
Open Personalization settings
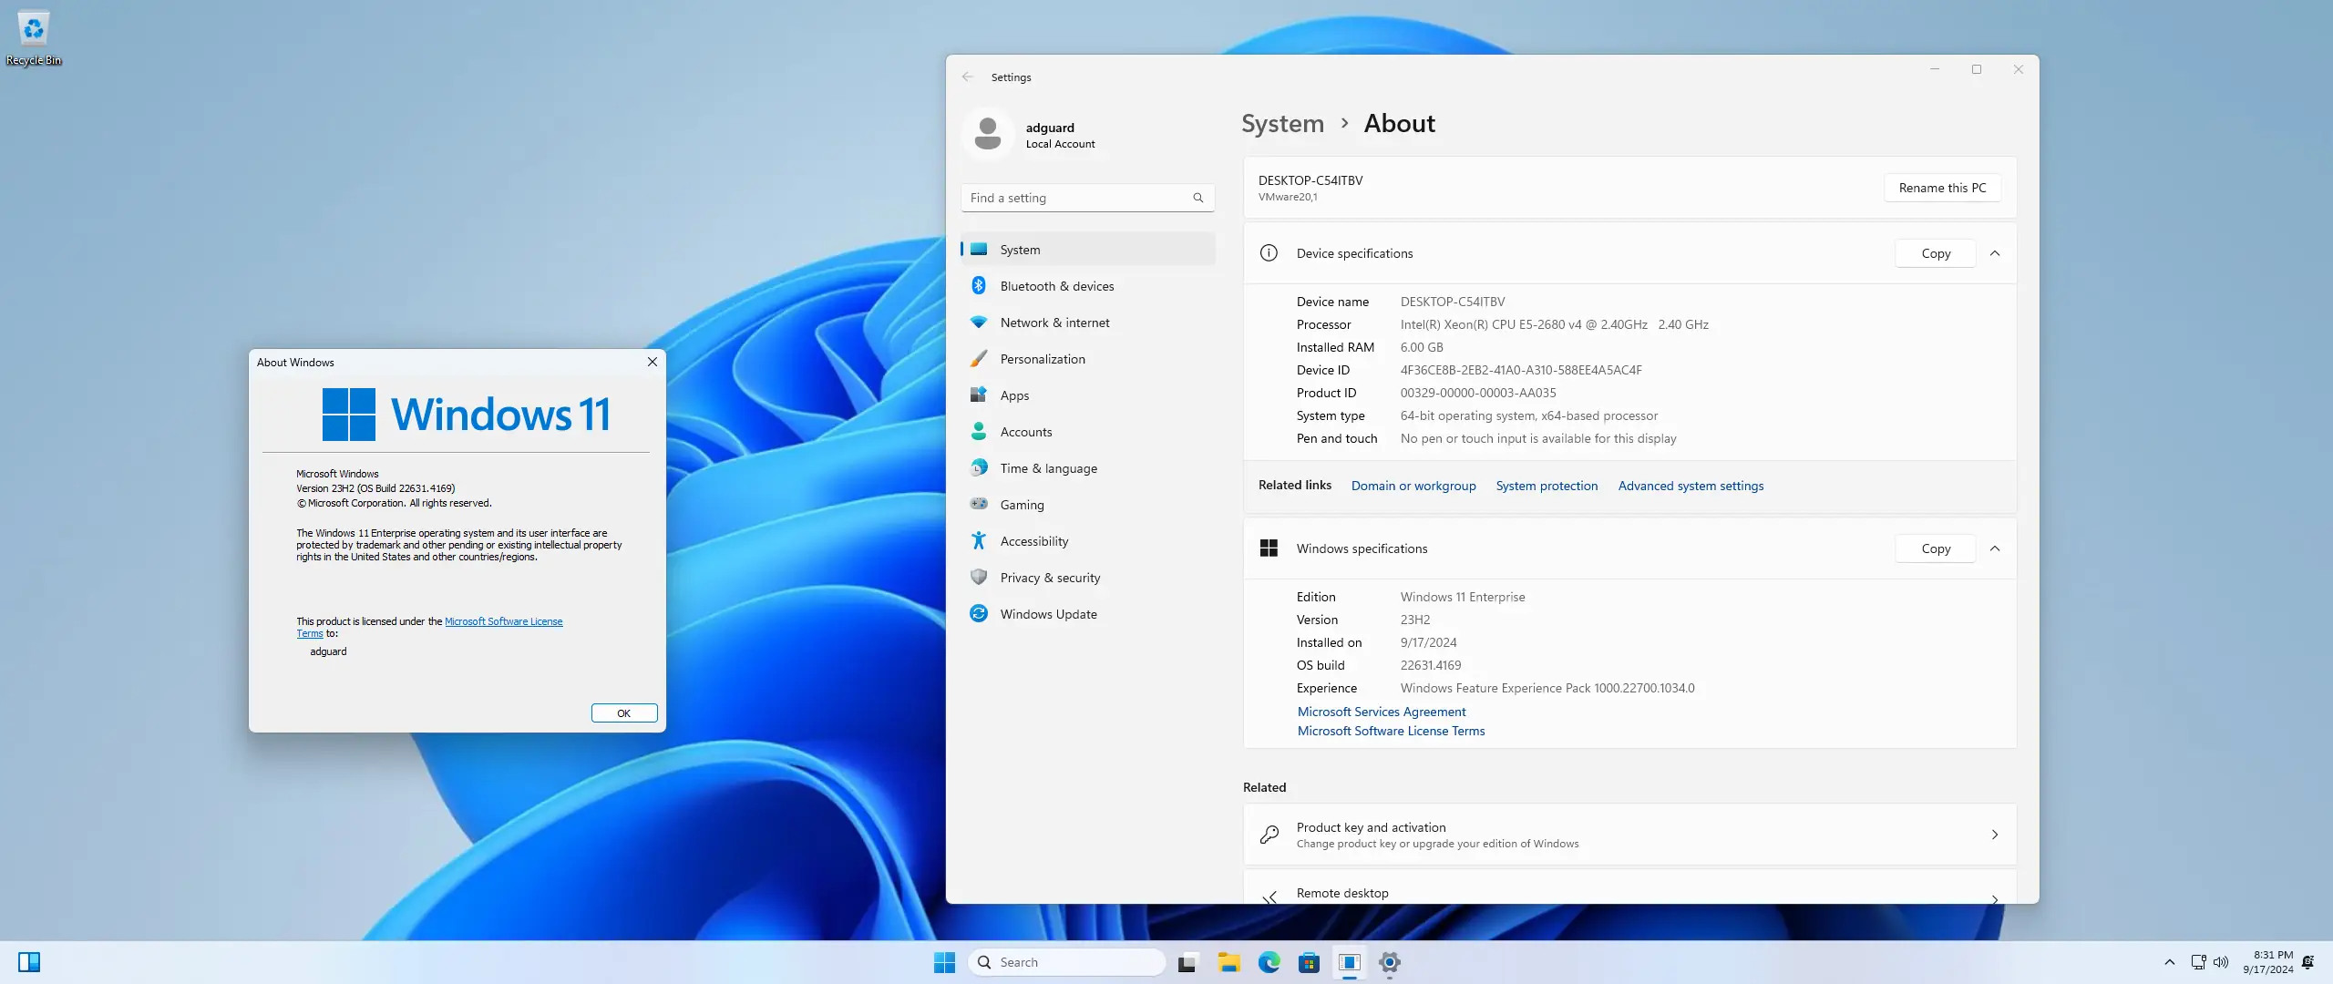tap(1042, 358)
